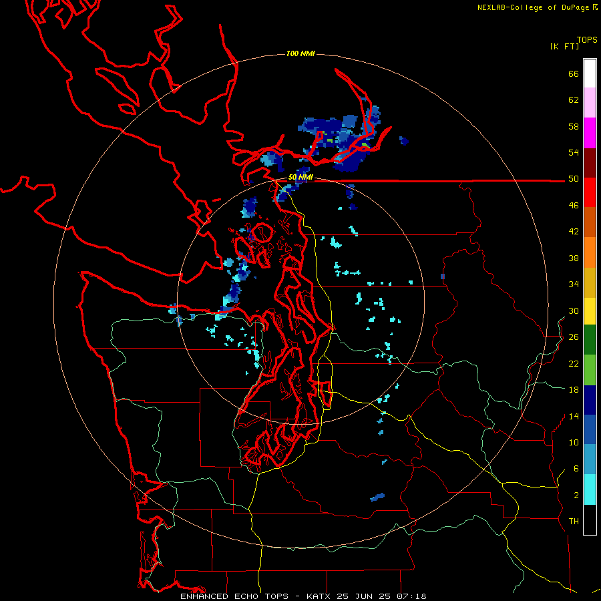Click the '58' legend value
The width and height of the screenshot is (601, 601).
574,126
